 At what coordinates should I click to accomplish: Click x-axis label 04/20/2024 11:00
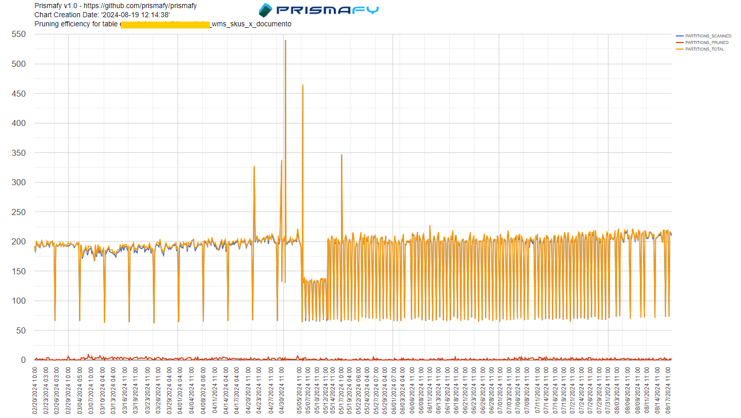pos(248,391)
